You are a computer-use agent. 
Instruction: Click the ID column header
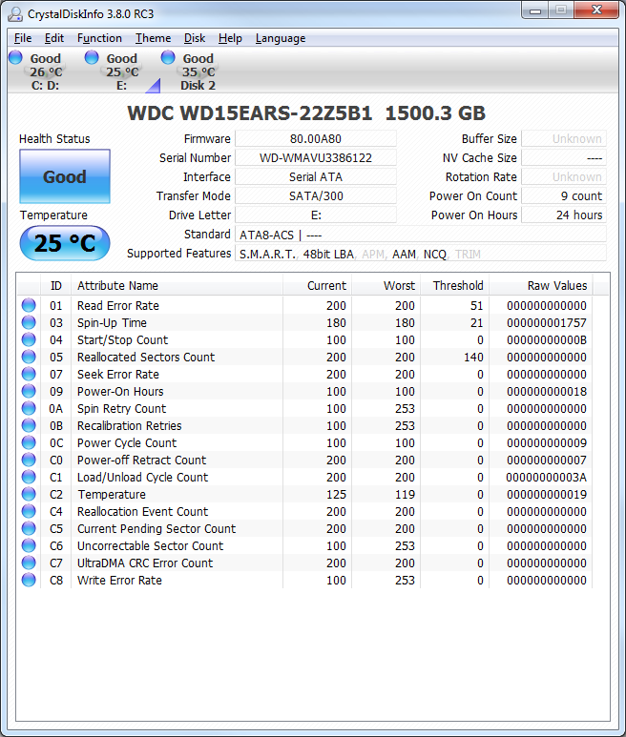(55, 285)
